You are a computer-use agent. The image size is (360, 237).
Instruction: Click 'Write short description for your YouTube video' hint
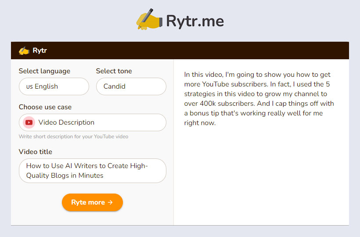73,136
